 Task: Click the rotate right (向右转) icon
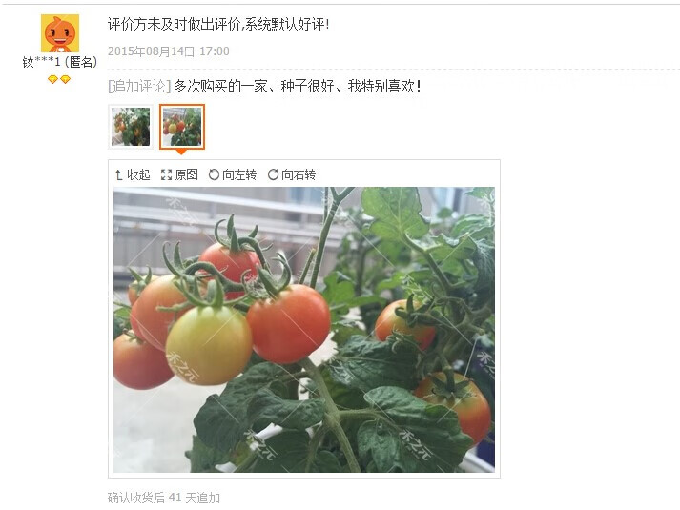click(x=273, y=174)
